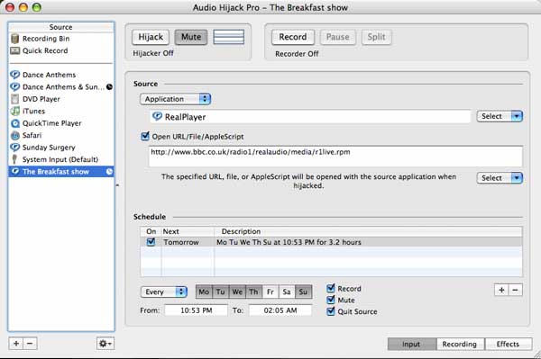Screen dimensions: 541x359
Task: Toggle the We day button
Action: [237, 292]
